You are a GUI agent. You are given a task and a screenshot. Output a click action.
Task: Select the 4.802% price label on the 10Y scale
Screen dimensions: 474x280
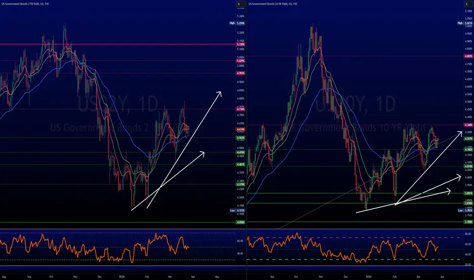coord(468,57)
